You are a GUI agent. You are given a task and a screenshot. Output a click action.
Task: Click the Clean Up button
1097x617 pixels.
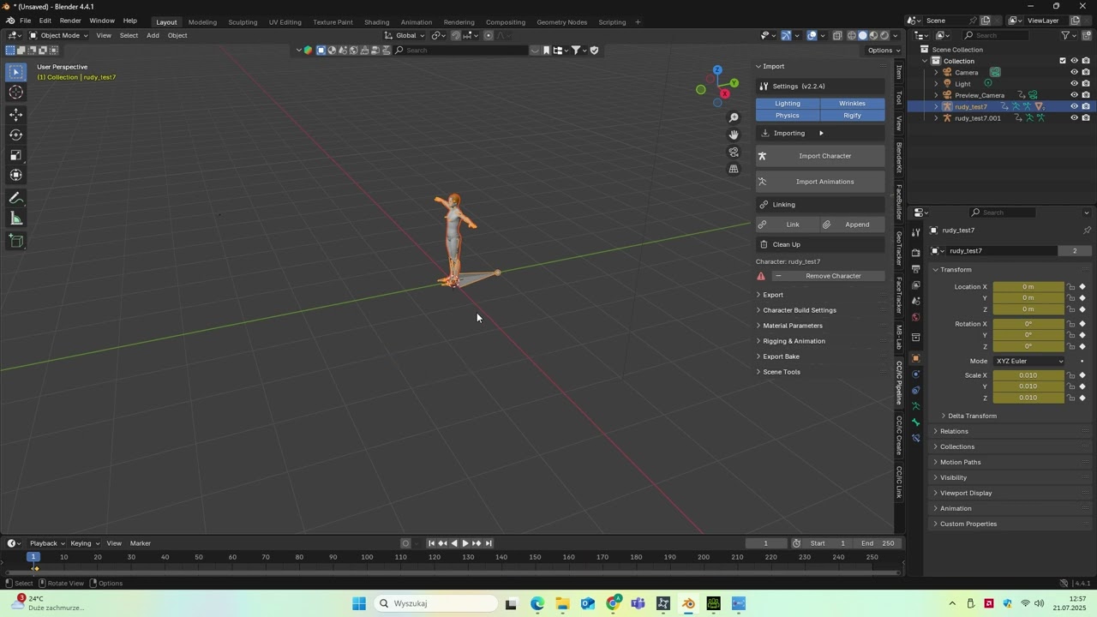820,244
